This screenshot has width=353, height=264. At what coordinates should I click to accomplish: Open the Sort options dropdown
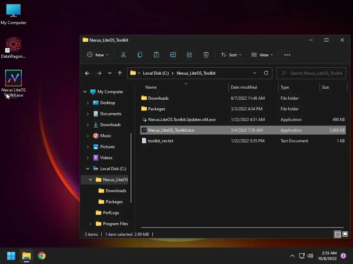point(231,55)
